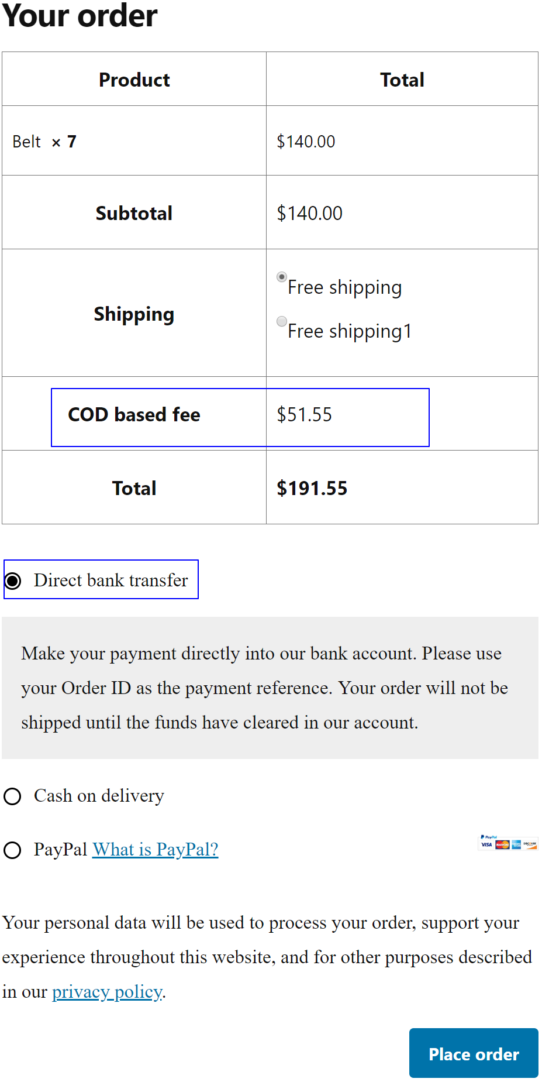Click the Visa card icon

click(x=487, y=844)
